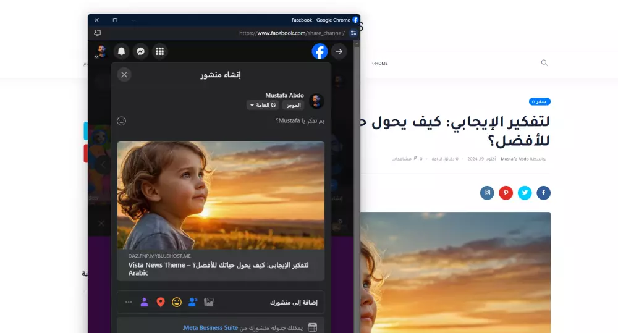Open the Facebook apps grid menu
618x333 pixels.
tap(159, 51)
